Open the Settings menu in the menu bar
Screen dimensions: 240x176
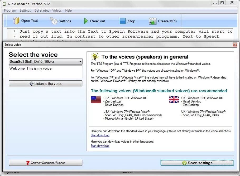(x=25, y=10)
